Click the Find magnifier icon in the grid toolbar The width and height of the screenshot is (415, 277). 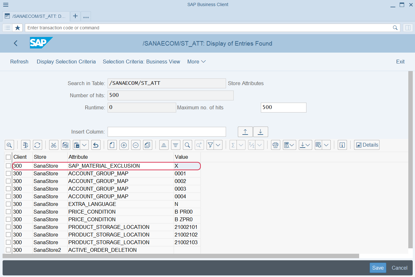188,145
